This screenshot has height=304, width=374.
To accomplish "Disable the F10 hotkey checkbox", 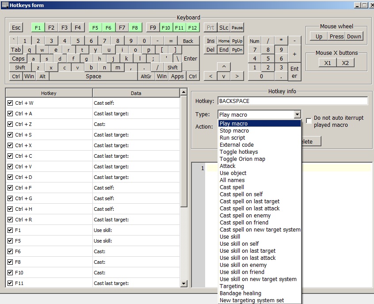I will point(10,273).
